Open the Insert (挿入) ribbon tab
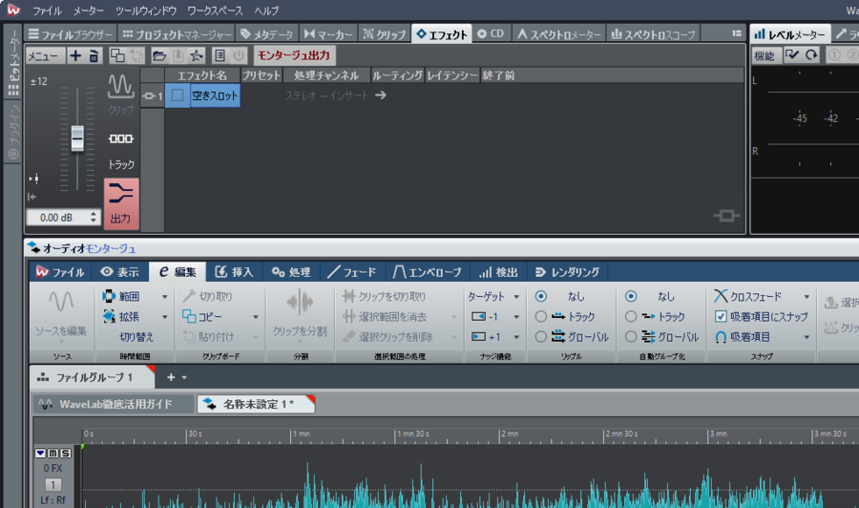 pos(234,272)
